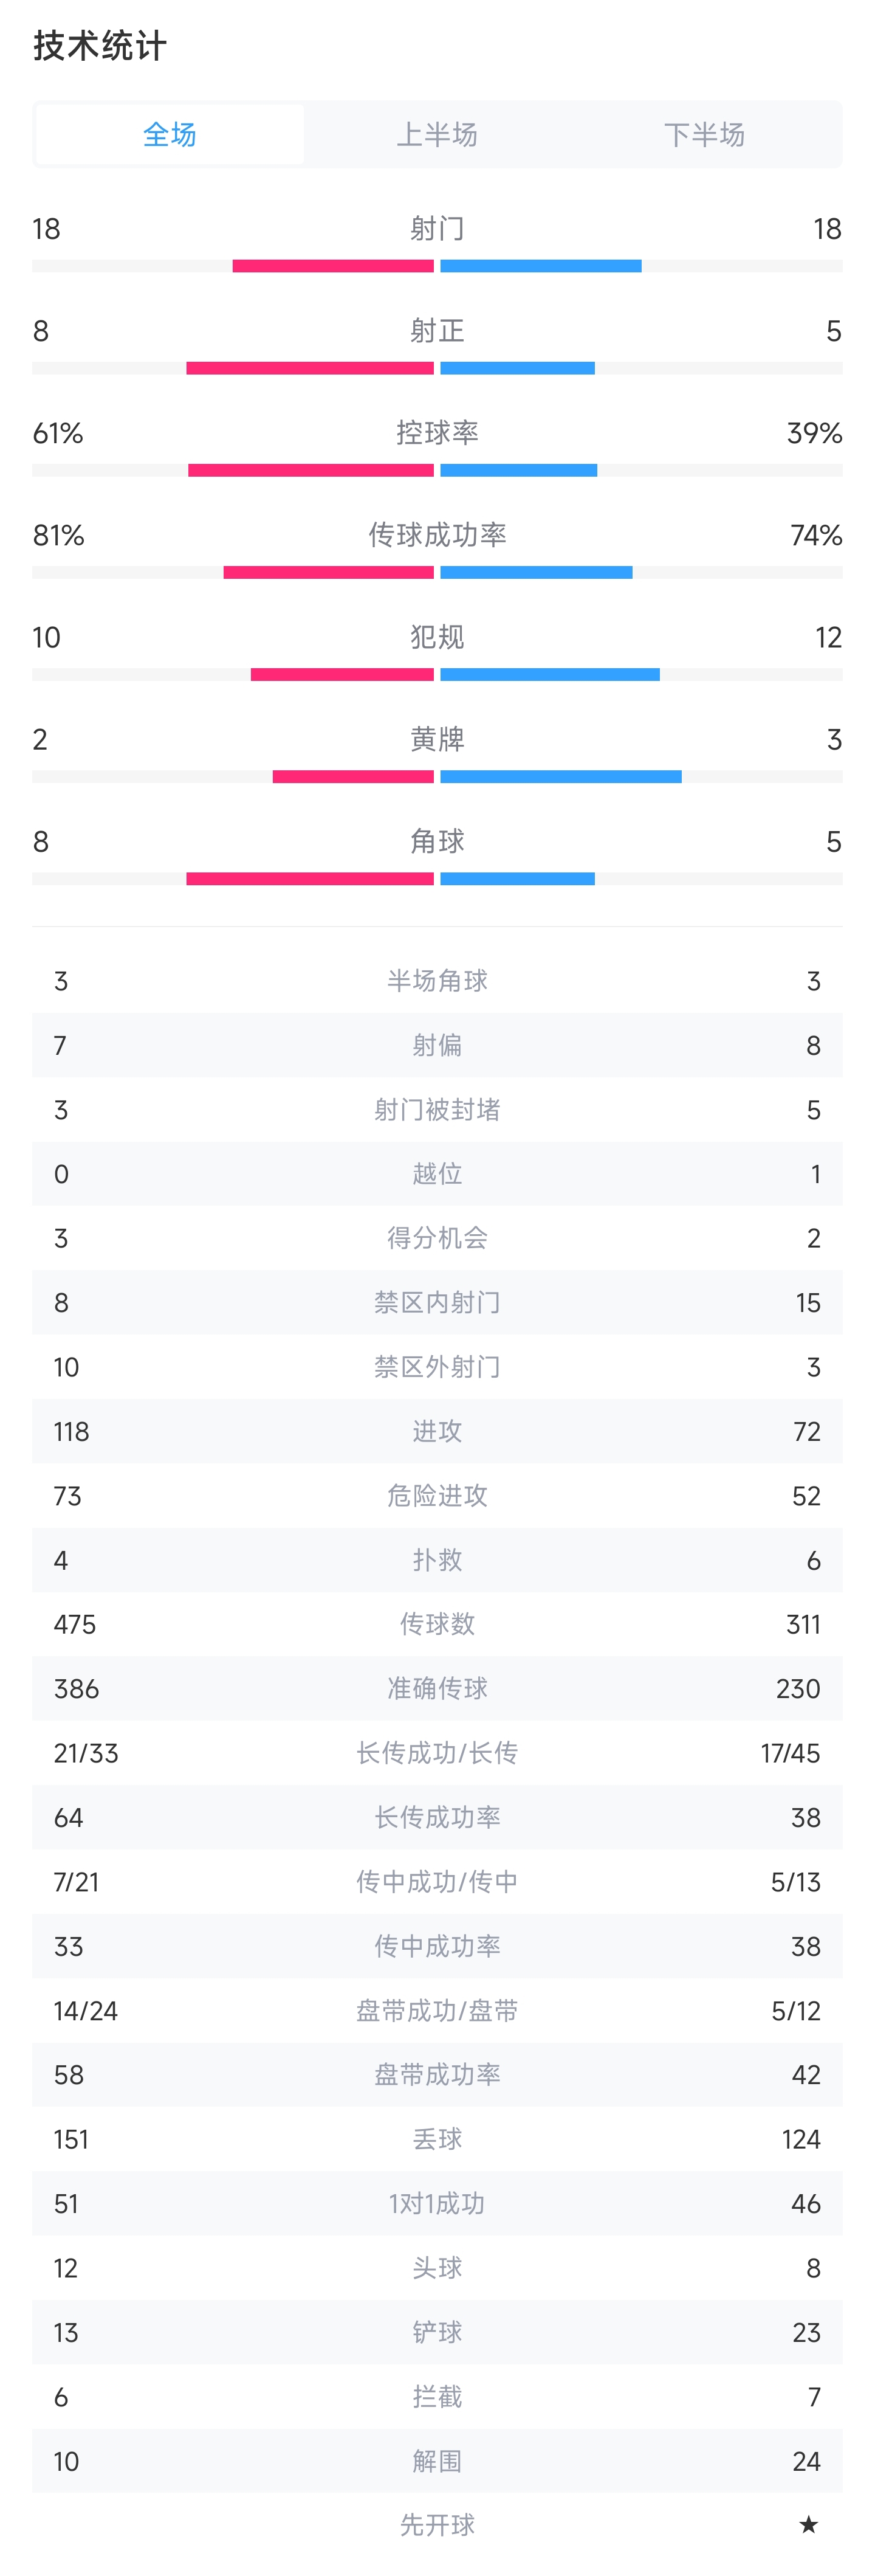Select the 1对1成功 row
Image resolution: width=875 pixels, height=2576 pixels.
coord(437,2204)
